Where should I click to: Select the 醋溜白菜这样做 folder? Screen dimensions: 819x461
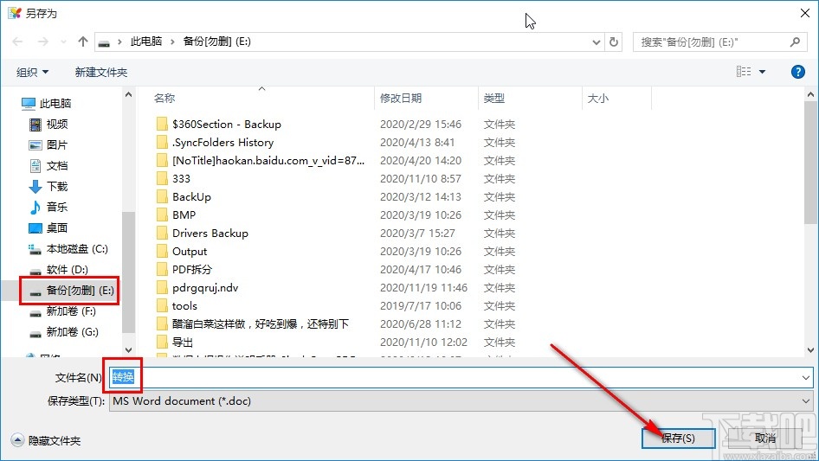click(261, 324)
